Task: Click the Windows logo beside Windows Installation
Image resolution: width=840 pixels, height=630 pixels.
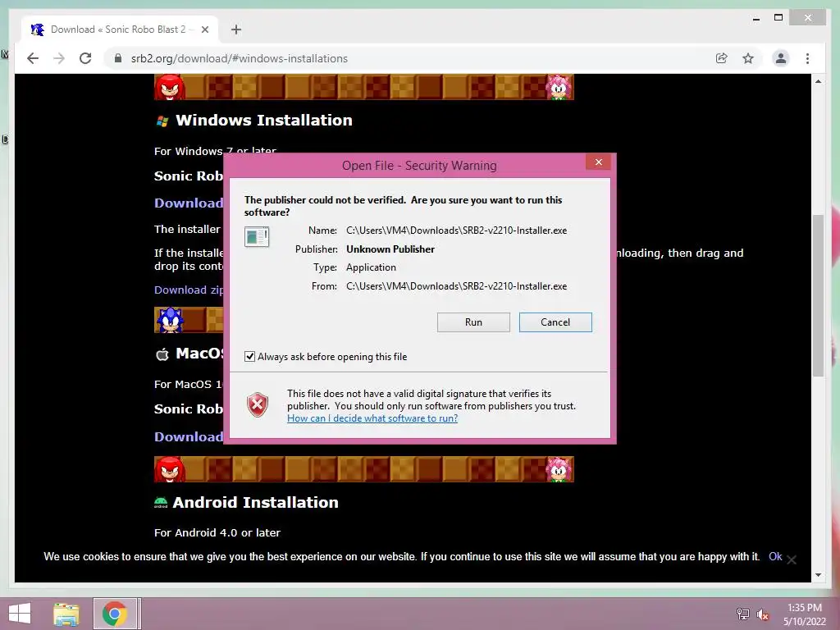Action: [x=162, y=121]
